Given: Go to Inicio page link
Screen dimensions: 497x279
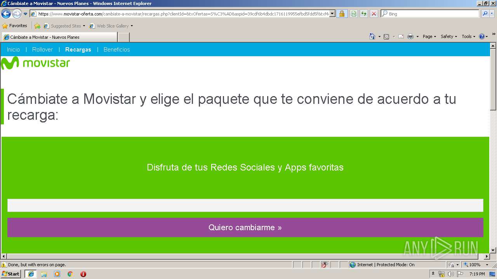Looking at the screenshot, I should (x=13, y=50).
